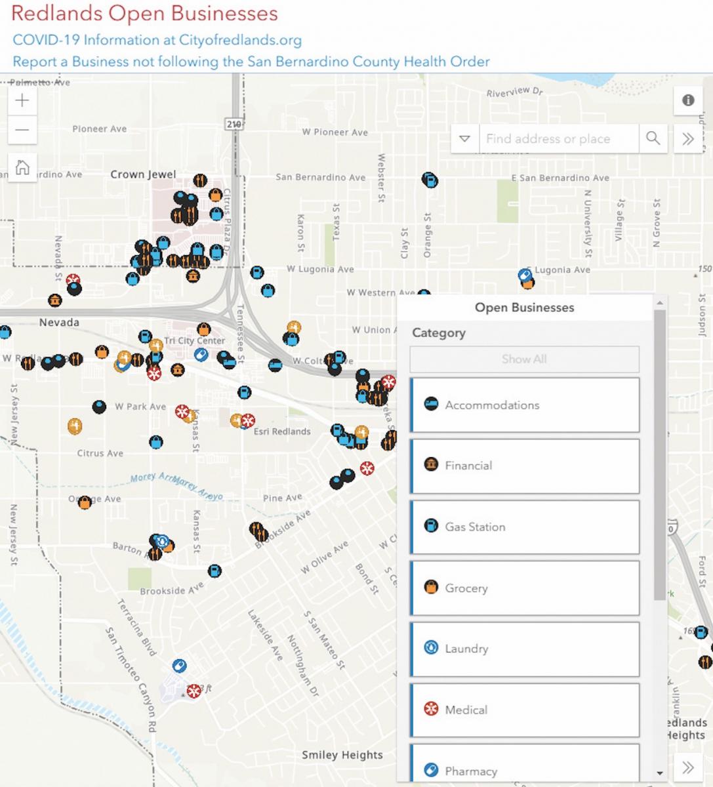The image size is (713, 787).
Task: Select black marker left of W Park Ave label
Action: click(x=99, y=407)
